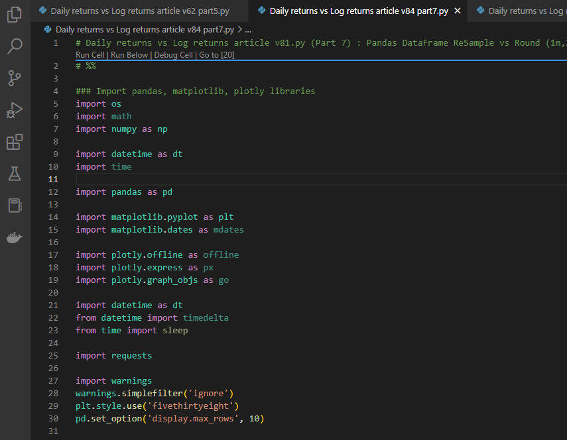Open the Run and Debug view icon
The height and width of the screenshot is (440, 567).
(x=15, y=110)
